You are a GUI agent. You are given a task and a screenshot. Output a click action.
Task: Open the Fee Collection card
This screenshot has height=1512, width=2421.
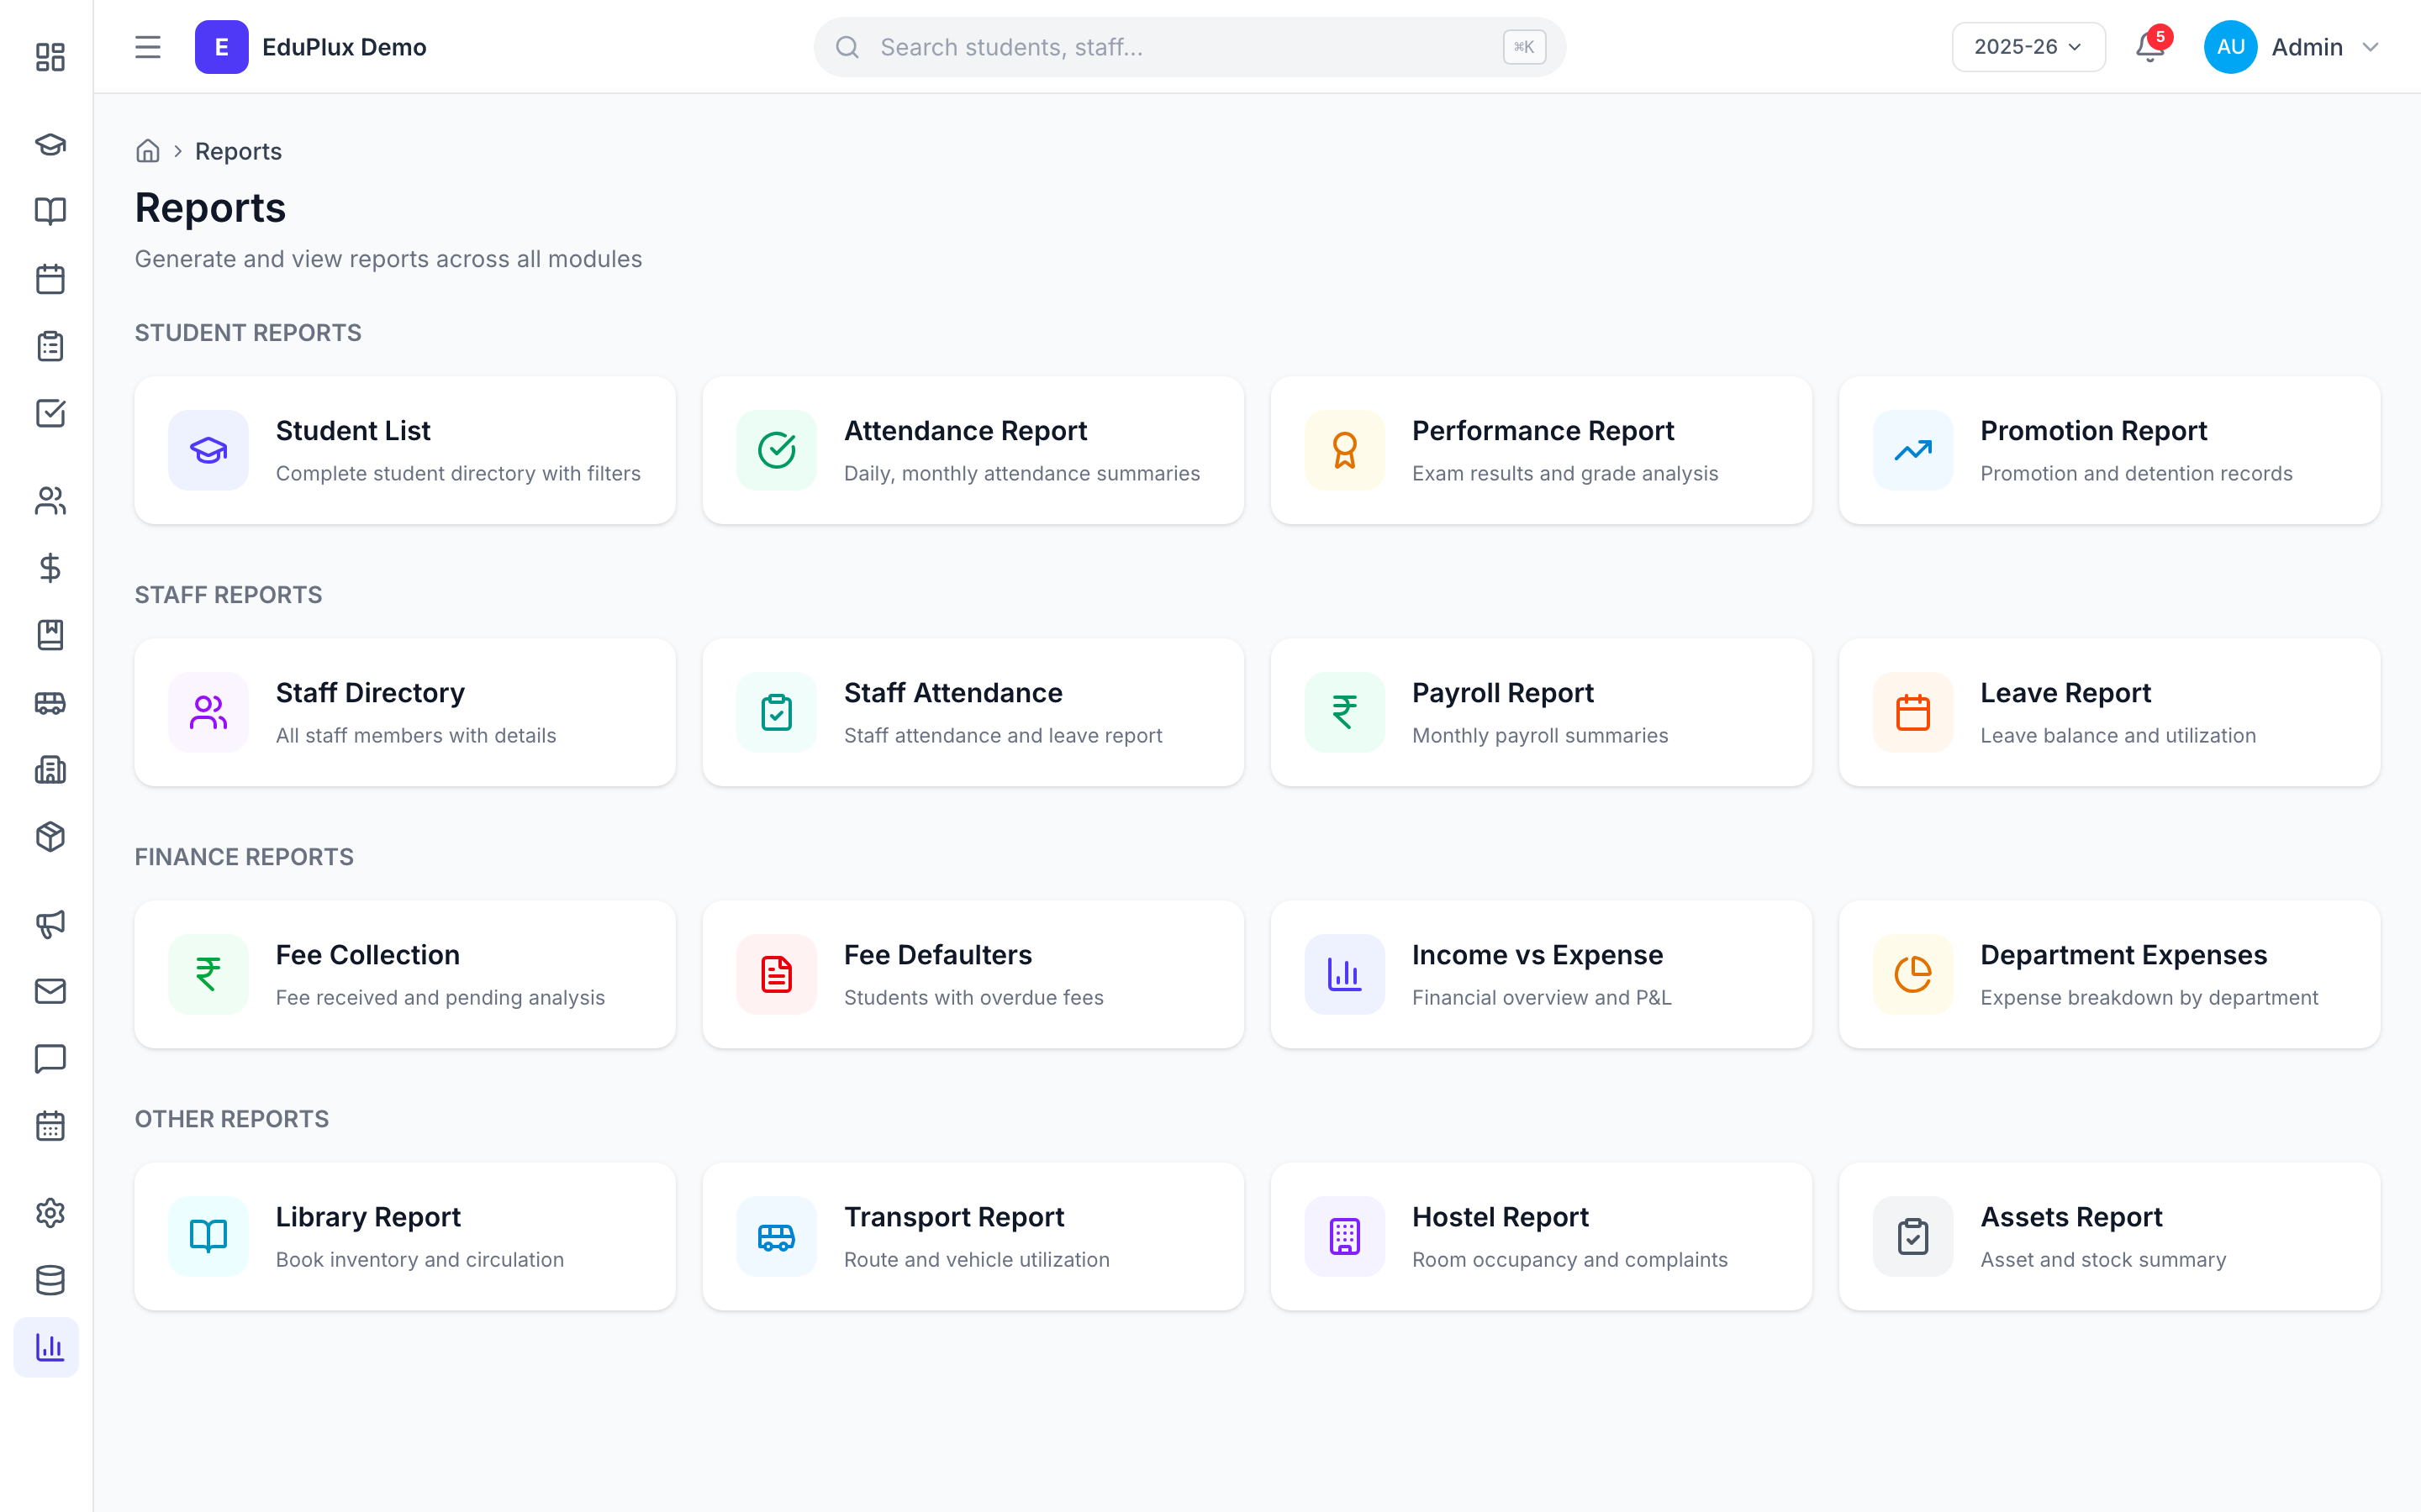click(x=405, y=974)
